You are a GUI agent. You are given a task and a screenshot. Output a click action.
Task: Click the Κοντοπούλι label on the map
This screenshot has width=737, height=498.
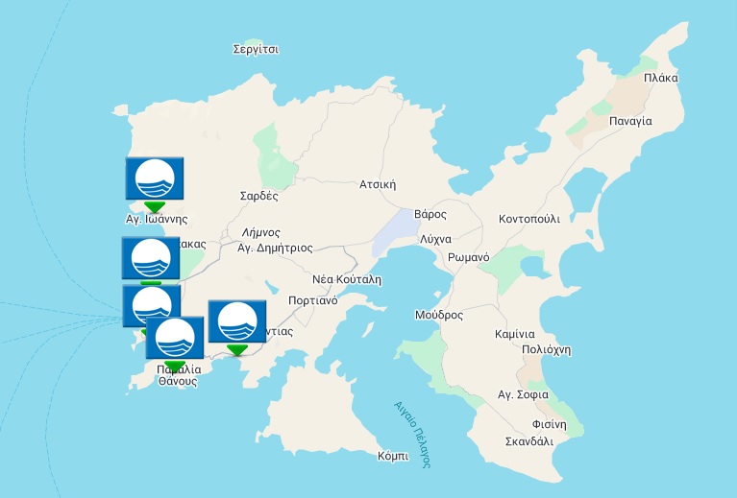tap(528, 219)
